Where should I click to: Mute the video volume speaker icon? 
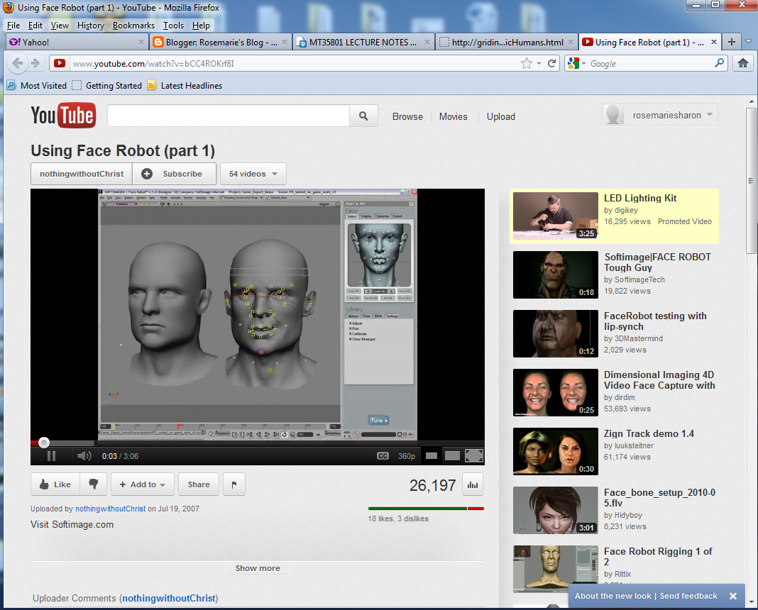tap(84, 456)
